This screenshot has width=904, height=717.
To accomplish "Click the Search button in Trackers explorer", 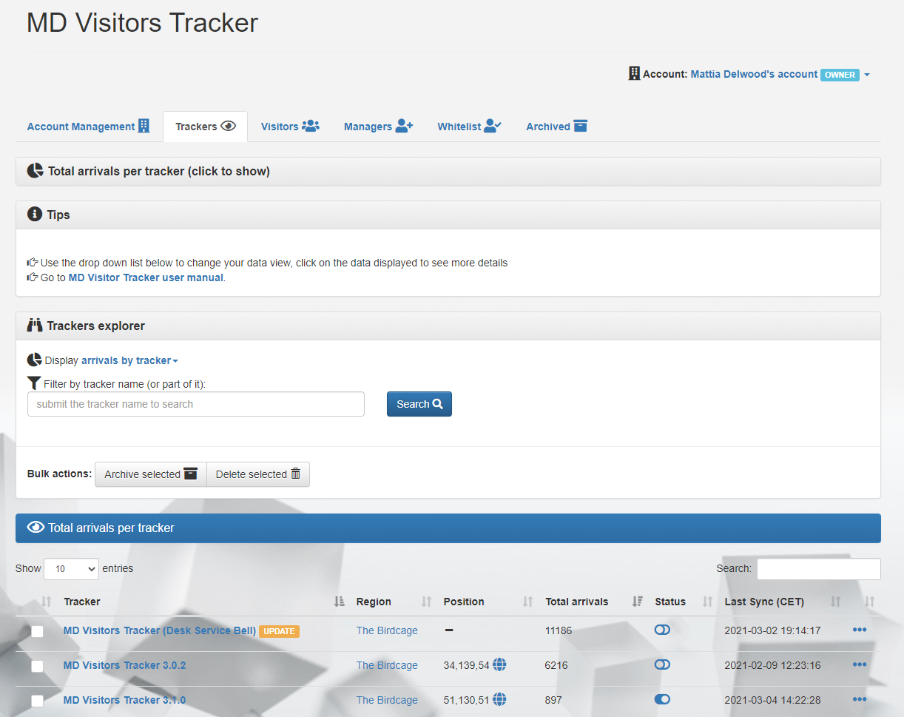I will click(x=419, y=403).
